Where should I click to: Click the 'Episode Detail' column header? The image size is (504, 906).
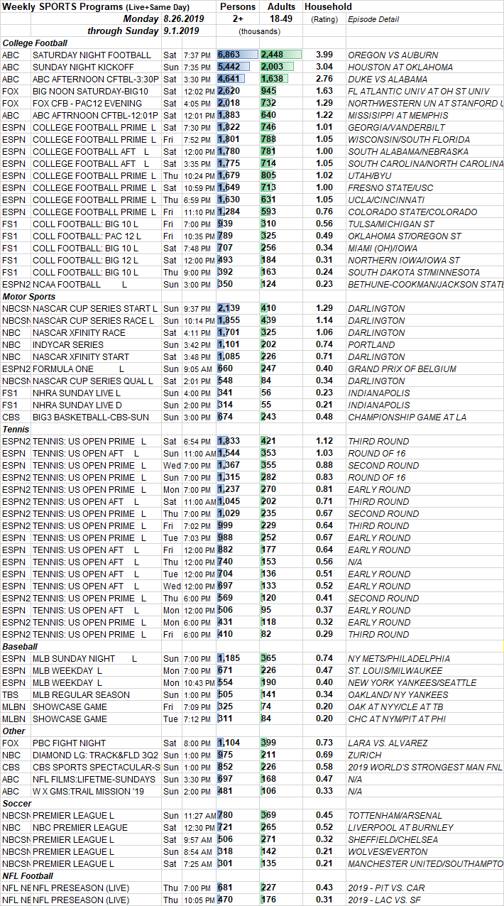point(373,19)
